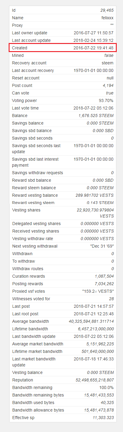Click the Bandwidth remaining 100.0% value
The height and width of the screenshot is (432, 123).
point(107,387)
